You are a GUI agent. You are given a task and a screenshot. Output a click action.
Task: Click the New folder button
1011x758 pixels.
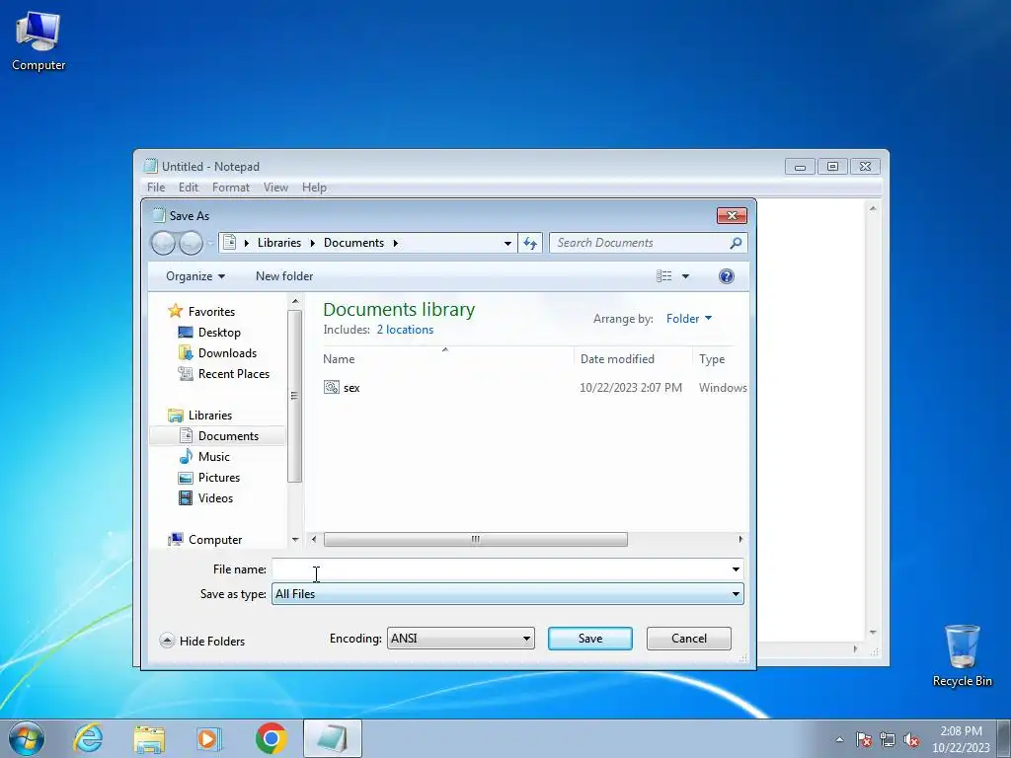[284, 276]
